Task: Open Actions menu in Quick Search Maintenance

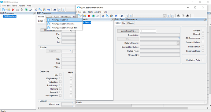Action: pos(98,12)
